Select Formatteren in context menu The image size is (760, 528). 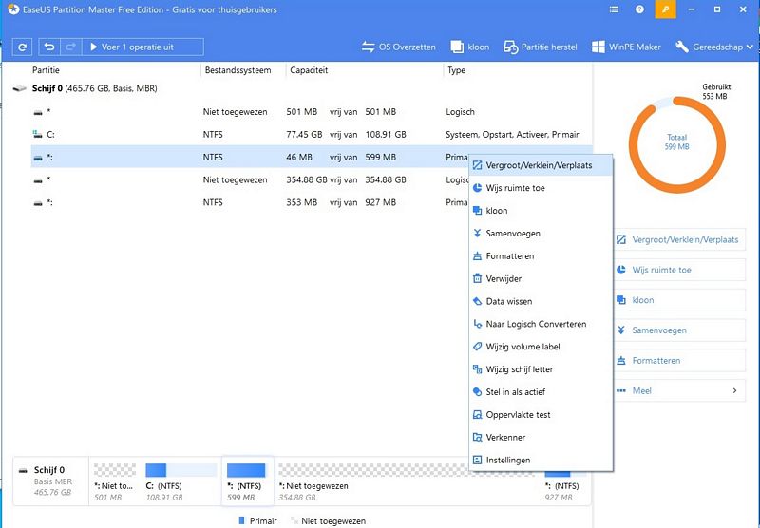[x=541, y=255]
